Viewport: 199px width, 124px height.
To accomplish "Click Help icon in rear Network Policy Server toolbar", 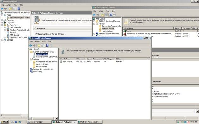I will [111, 15].
